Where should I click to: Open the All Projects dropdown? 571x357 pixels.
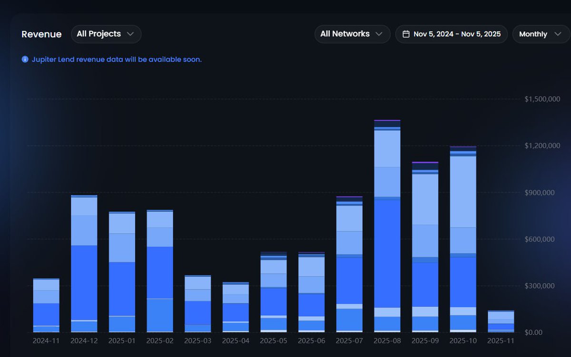[x=106, y=34]
